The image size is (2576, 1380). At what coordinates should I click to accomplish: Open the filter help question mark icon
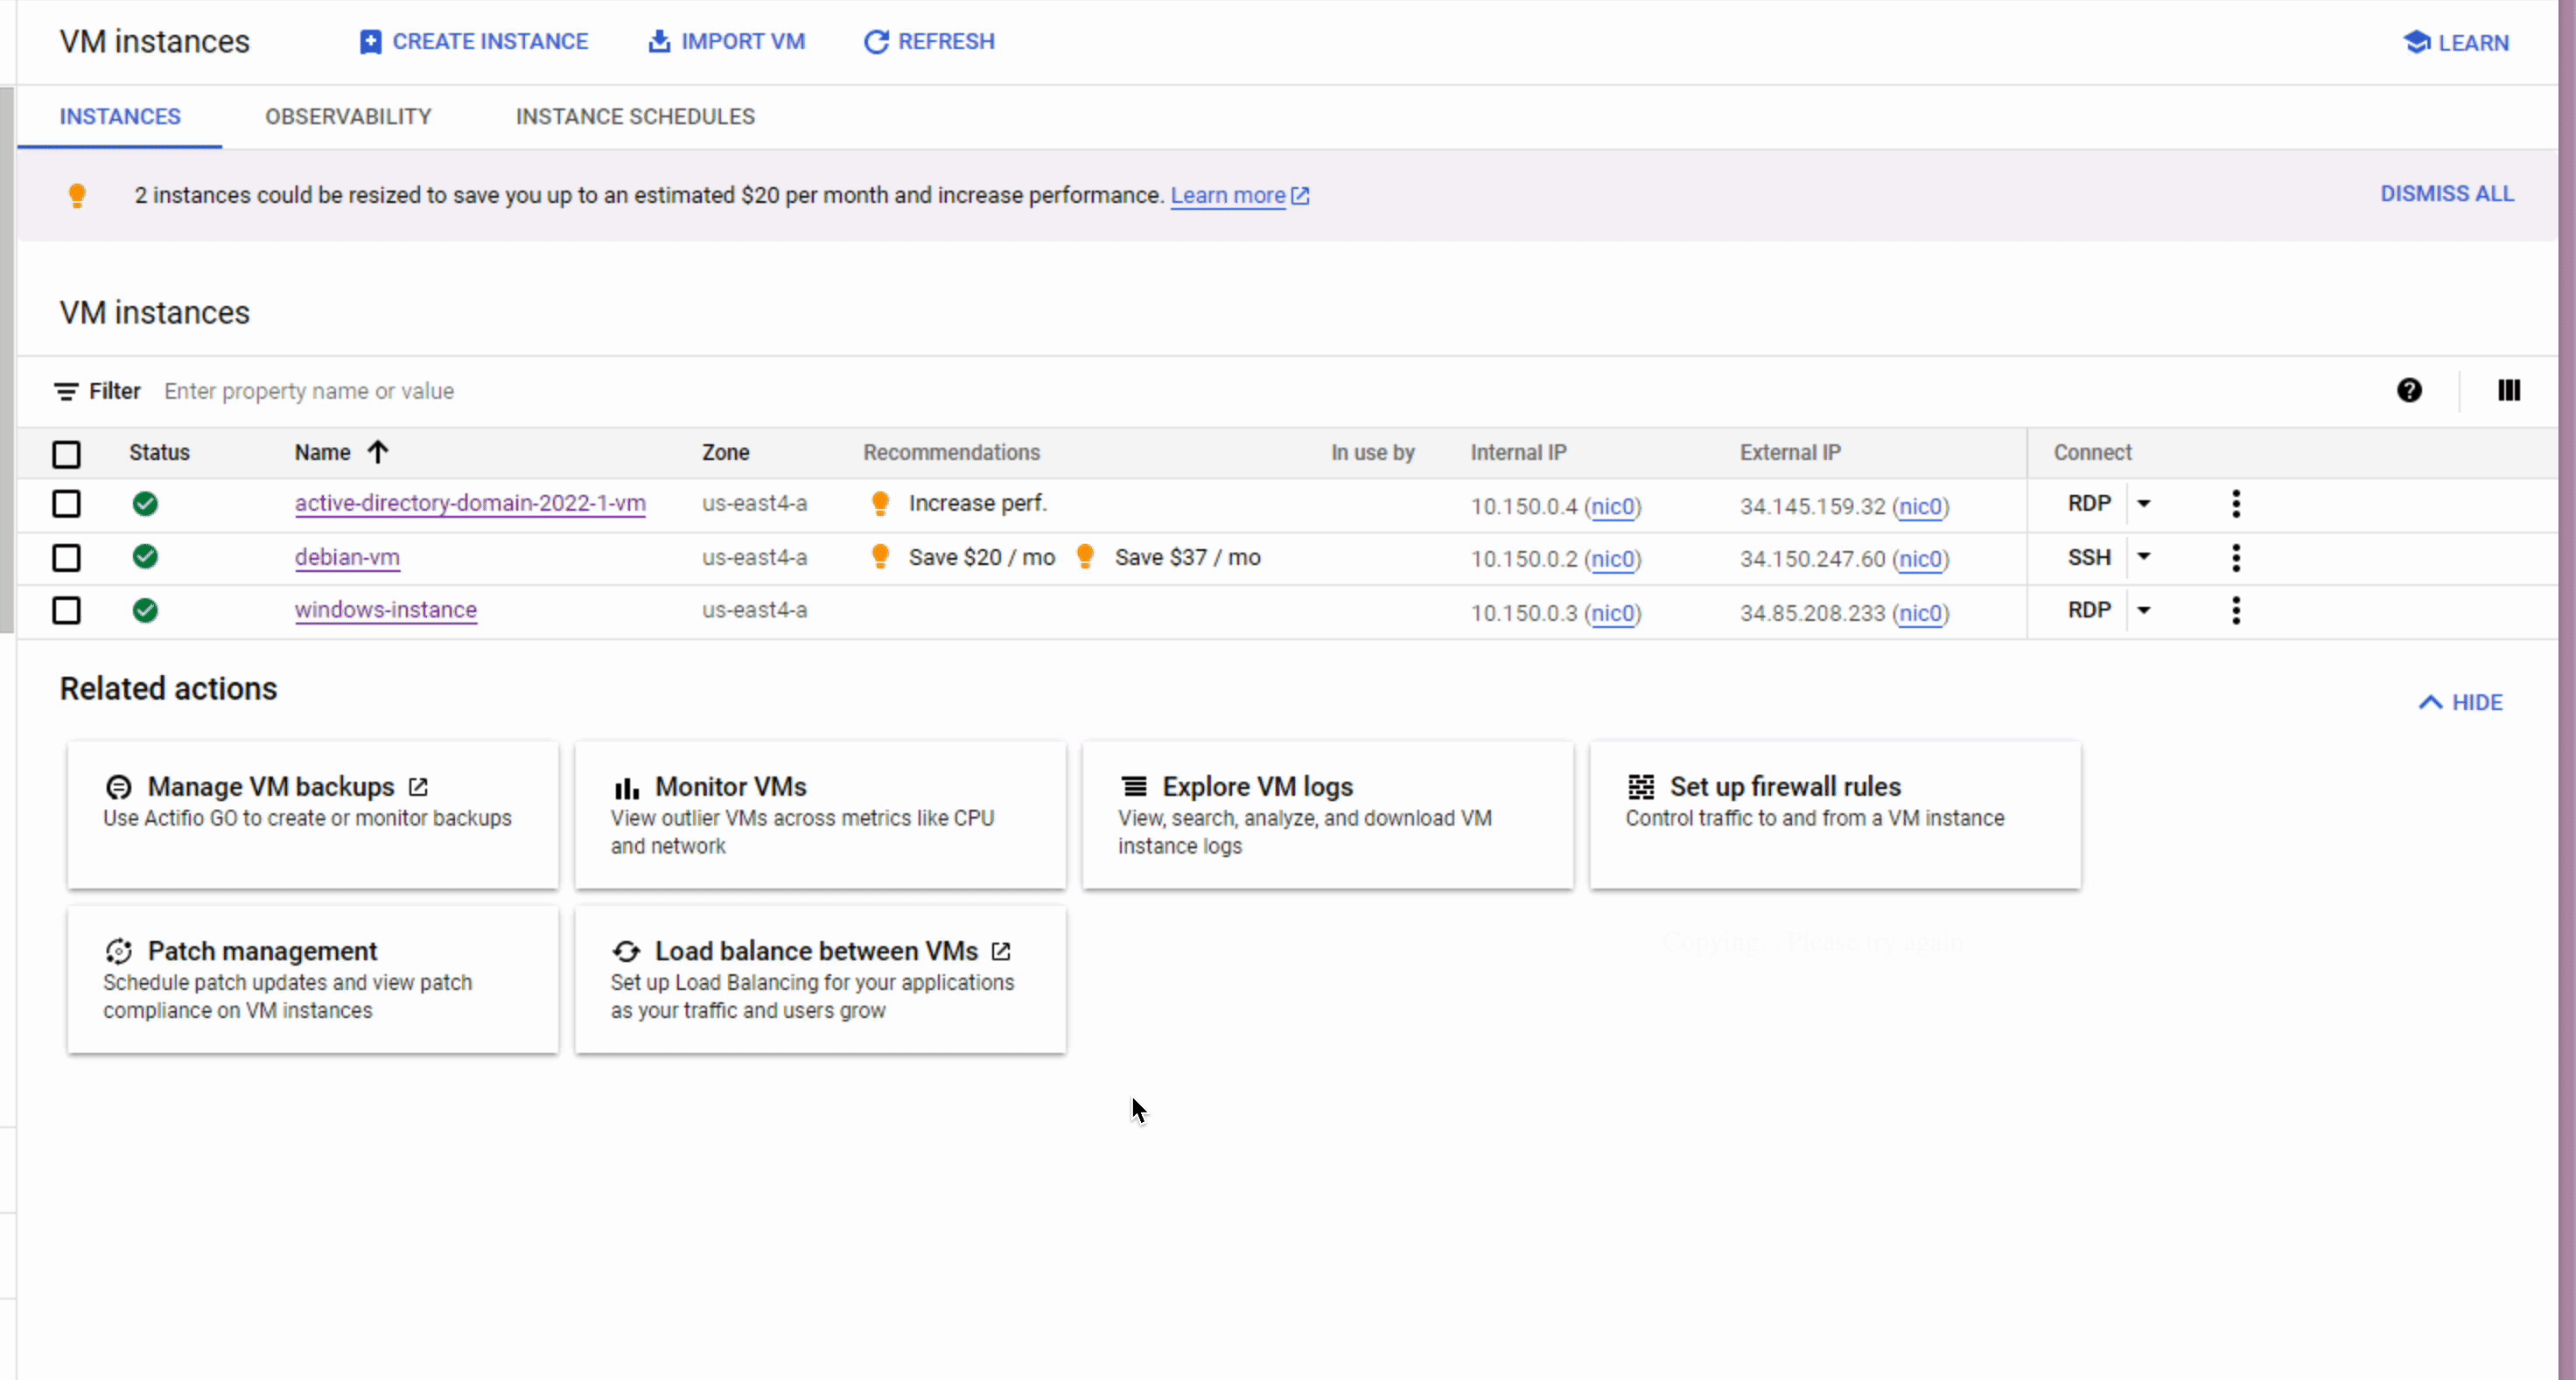click(x=2409, y=391)
